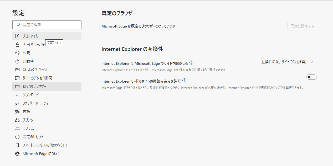Focus the 設定の検索 search field

tap(47, 25)
